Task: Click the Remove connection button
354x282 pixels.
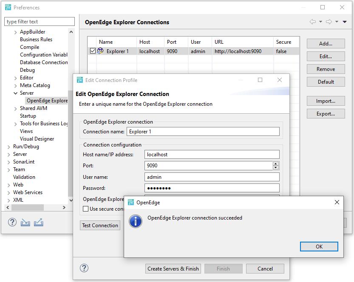Action: pyautogui.click(x=326, y=69)
